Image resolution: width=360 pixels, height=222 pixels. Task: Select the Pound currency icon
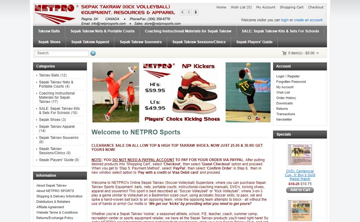coord(189,12)
